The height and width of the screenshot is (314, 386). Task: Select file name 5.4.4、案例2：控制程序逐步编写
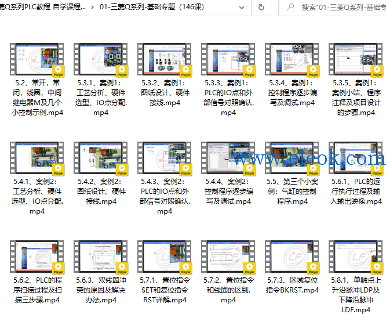click(x=228, y=192)
